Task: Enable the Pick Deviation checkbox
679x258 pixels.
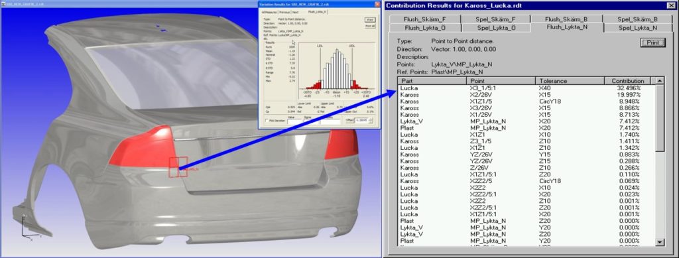Action: (x=267, y=120)
